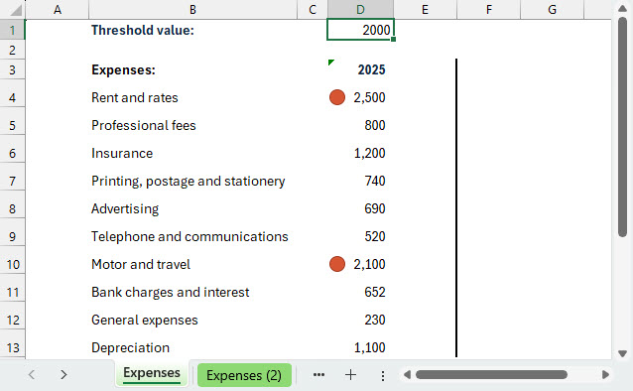Select column C header
This screenshot has width=633, height=391.
coord(313,10)
